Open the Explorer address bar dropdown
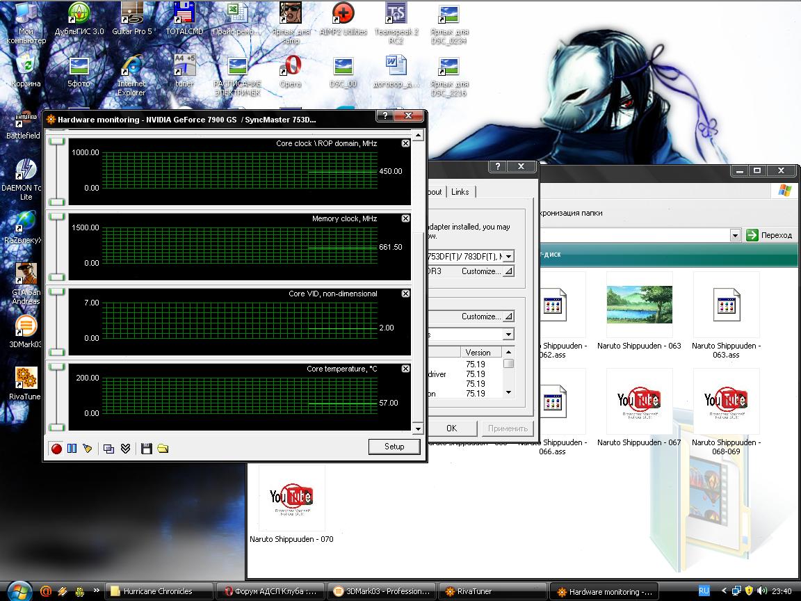The width and height of the screenshot is (801, 601). tap(735, 235)
